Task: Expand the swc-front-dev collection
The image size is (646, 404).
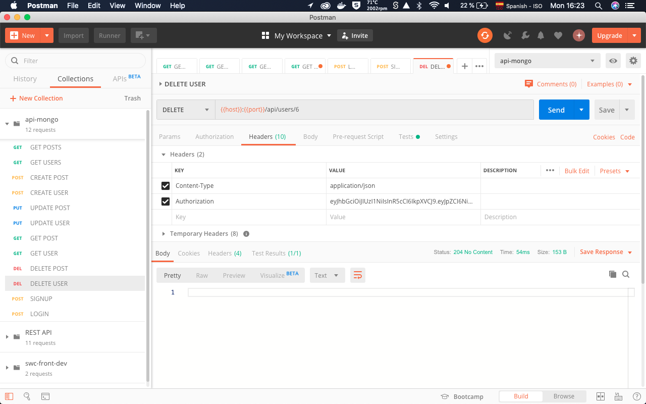Action: click(7, 368)
